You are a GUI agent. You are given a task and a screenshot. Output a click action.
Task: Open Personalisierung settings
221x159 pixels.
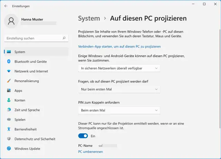pos(36,81)
